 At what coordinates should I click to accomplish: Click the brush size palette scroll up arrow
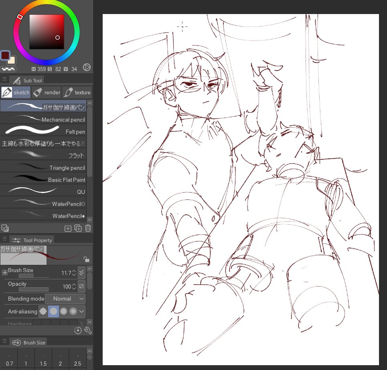tap(89, 351)
